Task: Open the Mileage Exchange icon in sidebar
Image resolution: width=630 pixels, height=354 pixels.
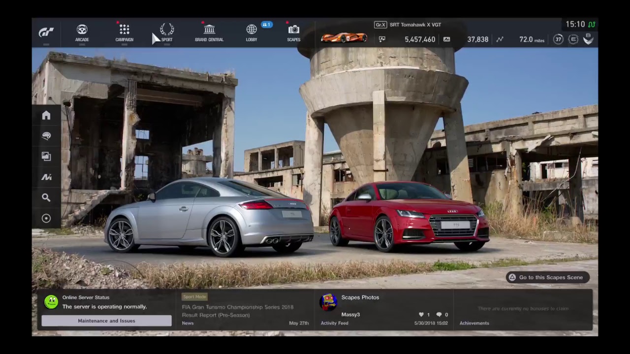Action: [x=46, y=177]
